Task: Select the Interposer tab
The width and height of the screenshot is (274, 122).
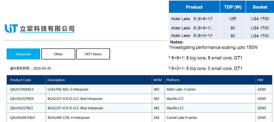Action: pos(23,54)
